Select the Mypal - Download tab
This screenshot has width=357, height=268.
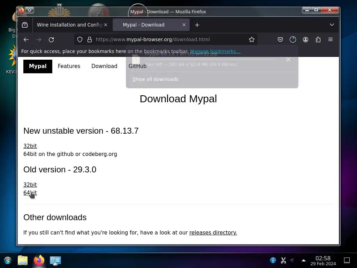(151, 25)
